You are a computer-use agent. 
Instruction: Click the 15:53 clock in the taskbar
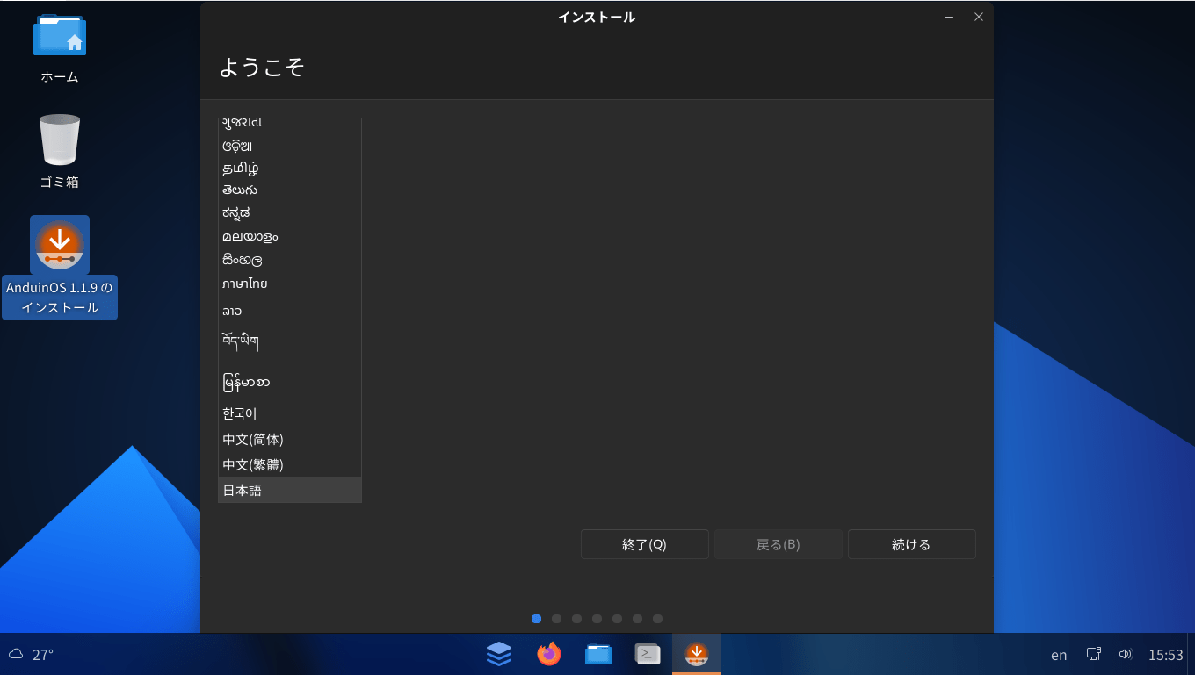click(1165, 655)
